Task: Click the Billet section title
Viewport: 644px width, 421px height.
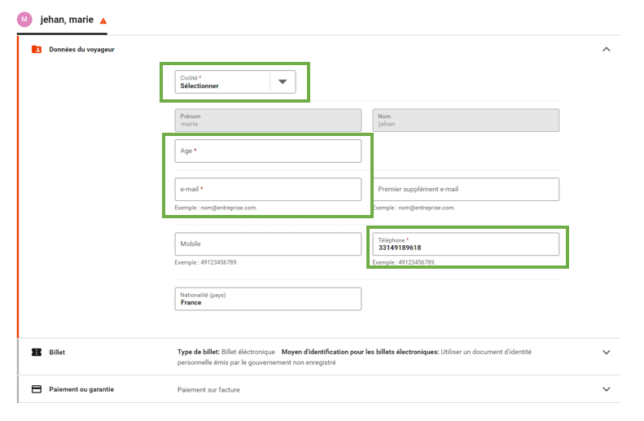Action: point(57,353)
